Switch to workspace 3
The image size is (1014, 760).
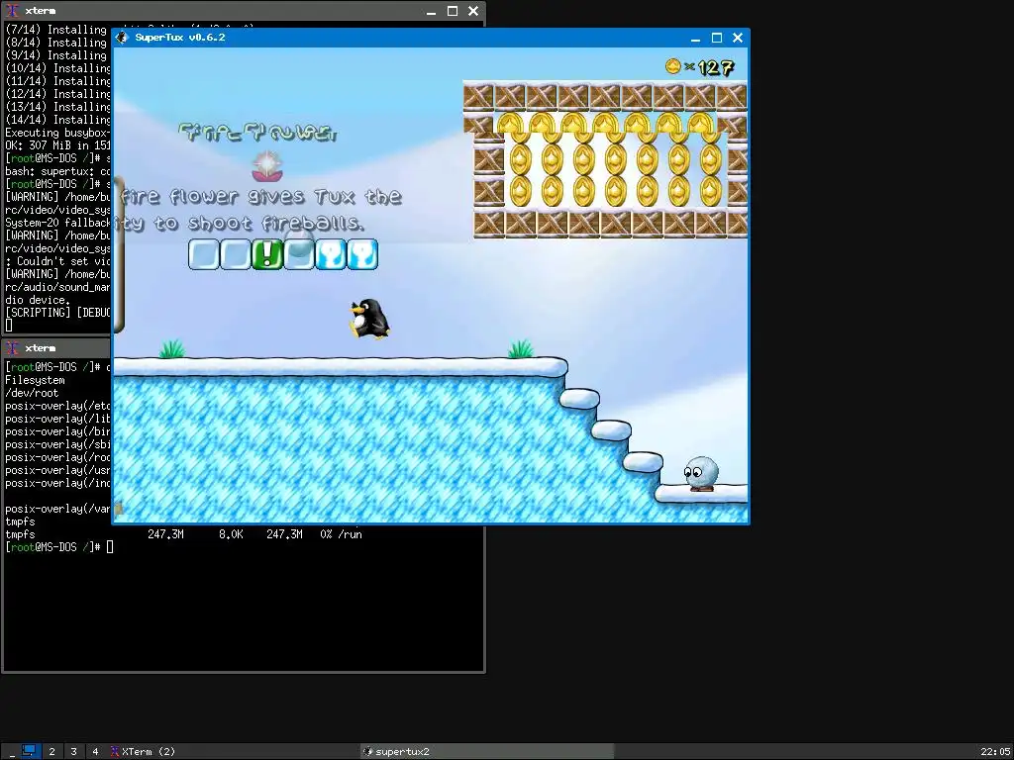73,752
